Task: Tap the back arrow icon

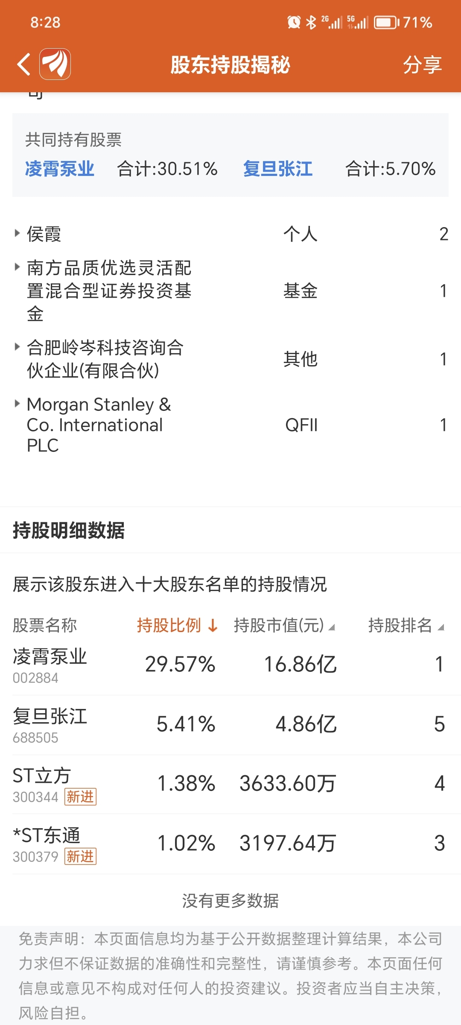Action: (x=24, y=64)
